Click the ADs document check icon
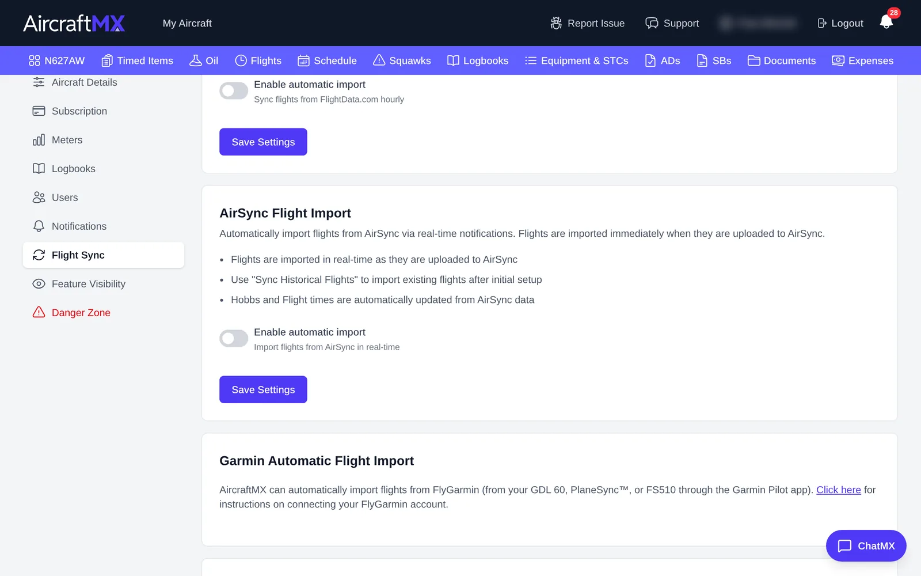The height and width of the screenshot is (576, 921). [650, 60]
